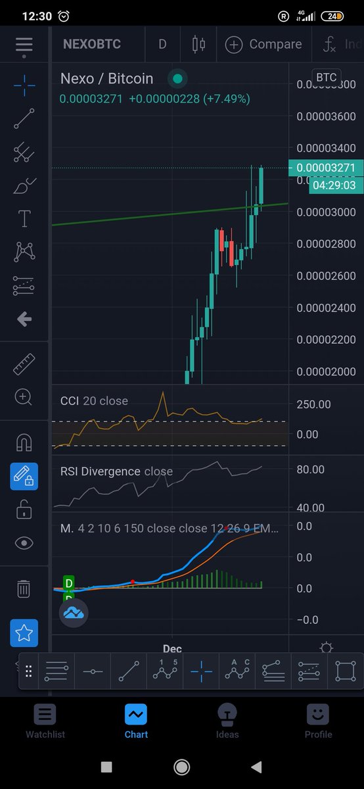The height and width of the screenshot is (789, 364).
Task: Tap the Nexo / Bitcoin chart title
Action: point(106,79)
